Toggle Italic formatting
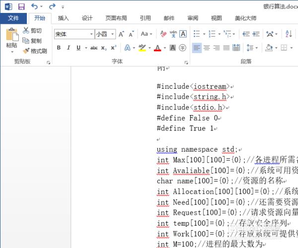Screen dimensions: 298x248 [x=69, y=48]
